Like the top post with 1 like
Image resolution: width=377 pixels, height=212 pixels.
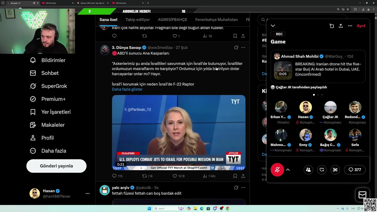[x=176, y=36]
